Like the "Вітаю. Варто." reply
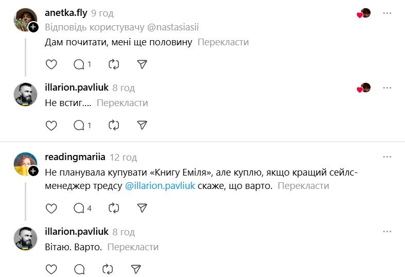The height and width of the screenshot is (277, 405). coord(51,269)
